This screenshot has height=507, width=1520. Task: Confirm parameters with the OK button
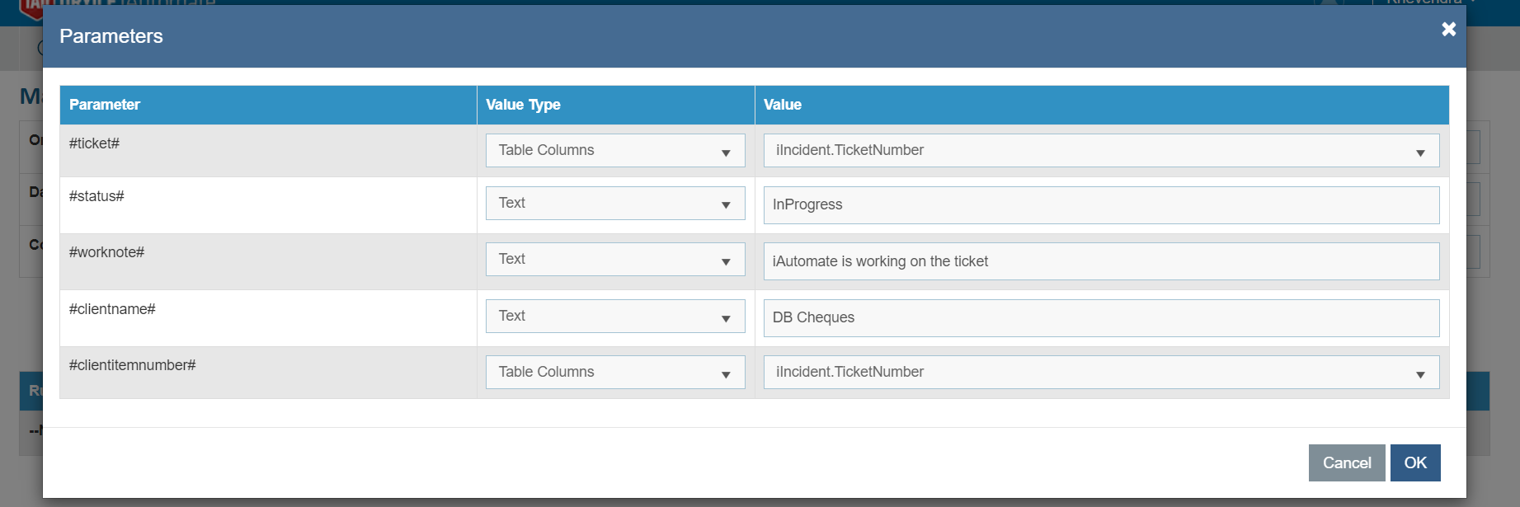pos(1414,463)
